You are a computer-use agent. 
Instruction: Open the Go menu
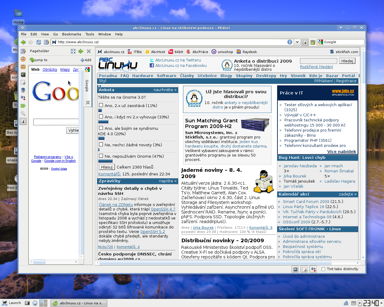(55, 34)
